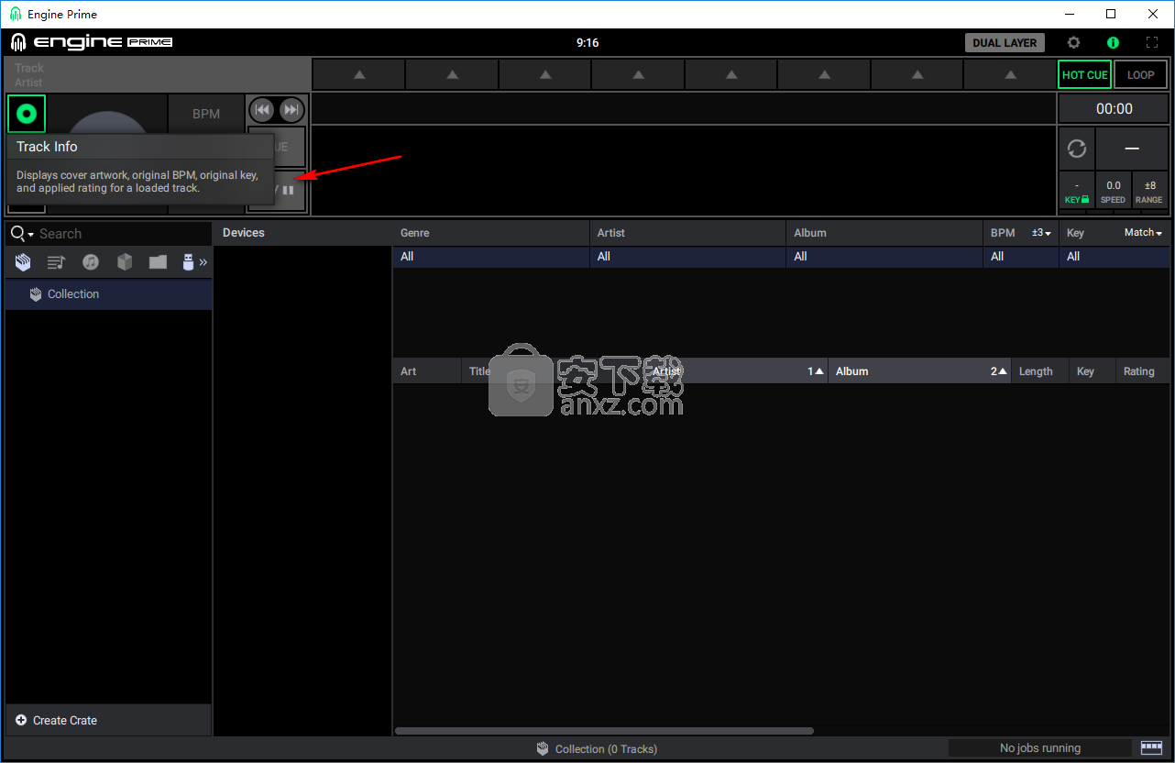This screenshot has height=763, width=1175.
Task: Skip to next track with forward icon
Action: click(x=291, y=110)
